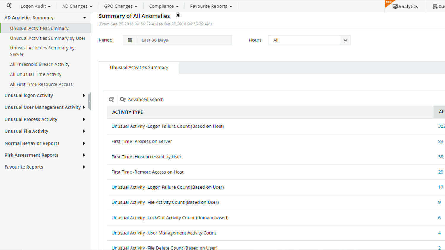
Task: Click the table search magnifier icon
Action: click(111, 100)
